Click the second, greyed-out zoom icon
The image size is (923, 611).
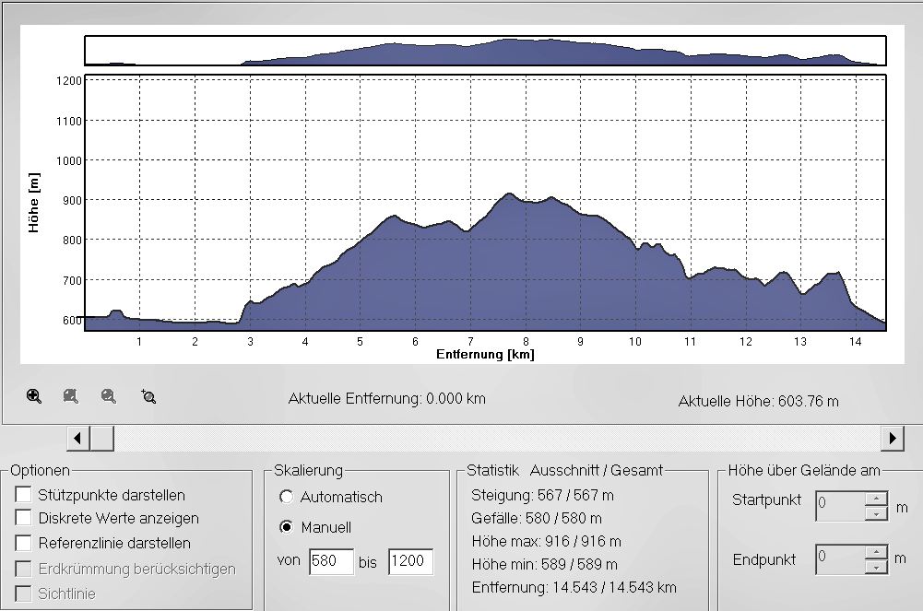coord(71,396)
